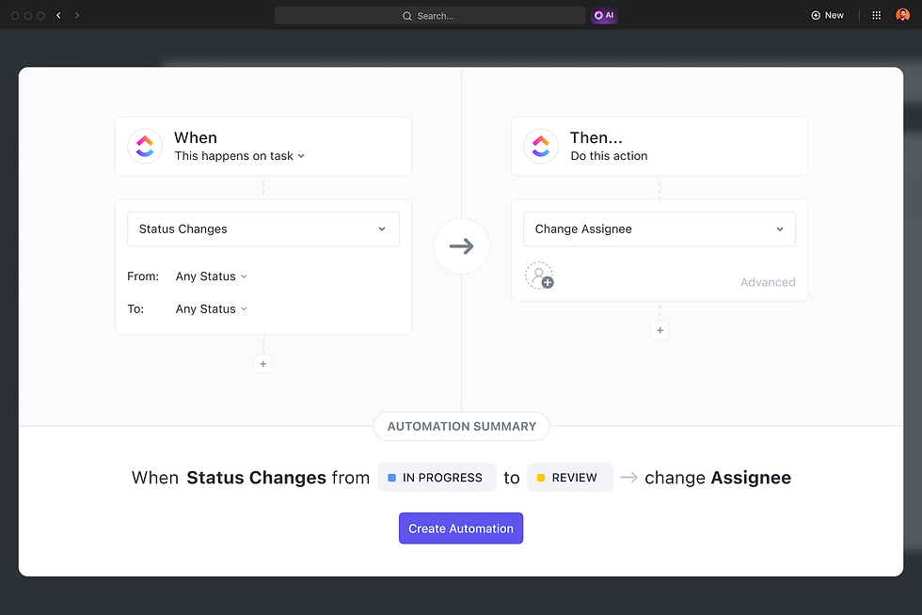Click the blue IN PROGRESS color square

[391, 477]
